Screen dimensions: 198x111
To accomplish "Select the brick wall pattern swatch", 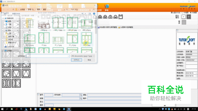I will click(184, 22).
